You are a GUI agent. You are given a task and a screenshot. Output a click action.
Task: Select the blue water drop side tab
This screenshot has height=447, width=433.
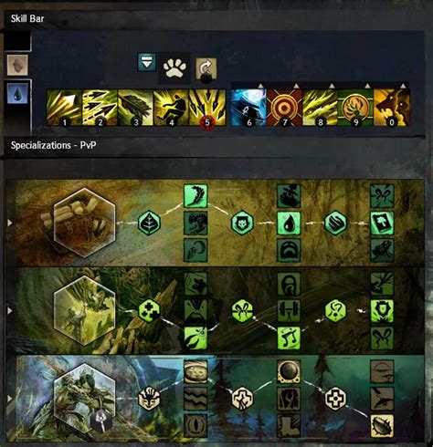point(17,93)
